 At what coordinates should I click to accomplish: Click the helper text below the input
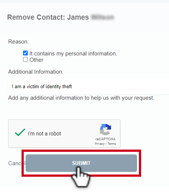pyautogui.click(x=81, y=98)
